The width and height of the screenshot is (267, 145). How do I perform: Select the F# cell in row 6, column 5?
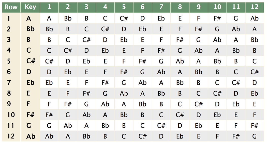pyautogui.click(x=124, y=72)
